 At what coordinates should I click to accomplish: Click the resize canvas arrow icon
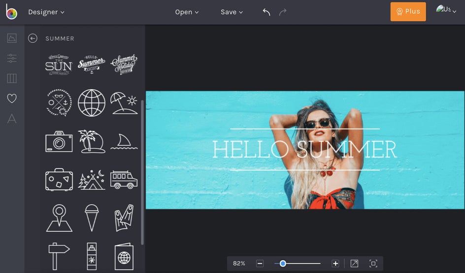pyautogui.click(x=354, y=264)
